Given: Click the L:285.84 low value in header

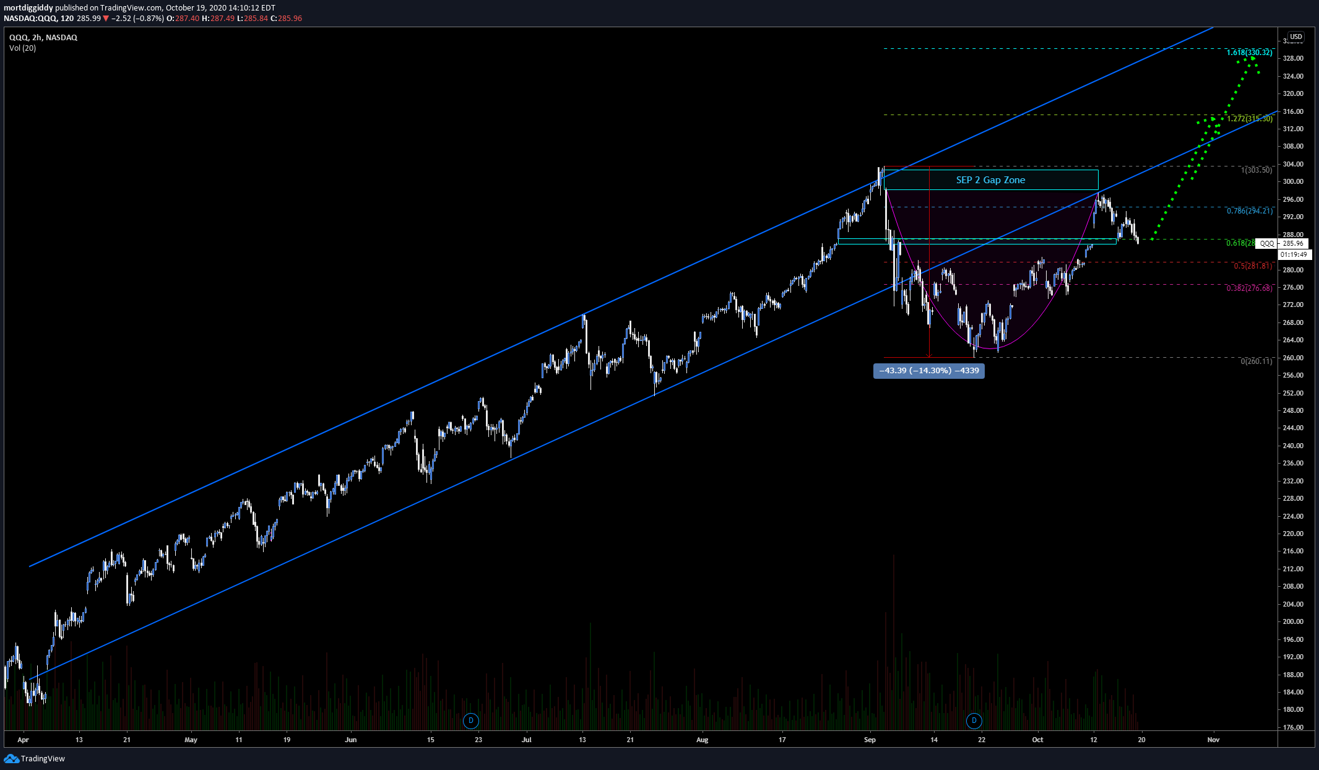Looking at the screenshot, I should (253, 19).
